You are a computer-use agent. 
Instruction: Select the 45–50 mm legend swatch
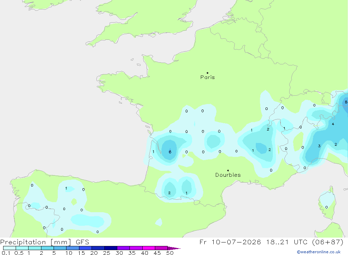(161, 248)
